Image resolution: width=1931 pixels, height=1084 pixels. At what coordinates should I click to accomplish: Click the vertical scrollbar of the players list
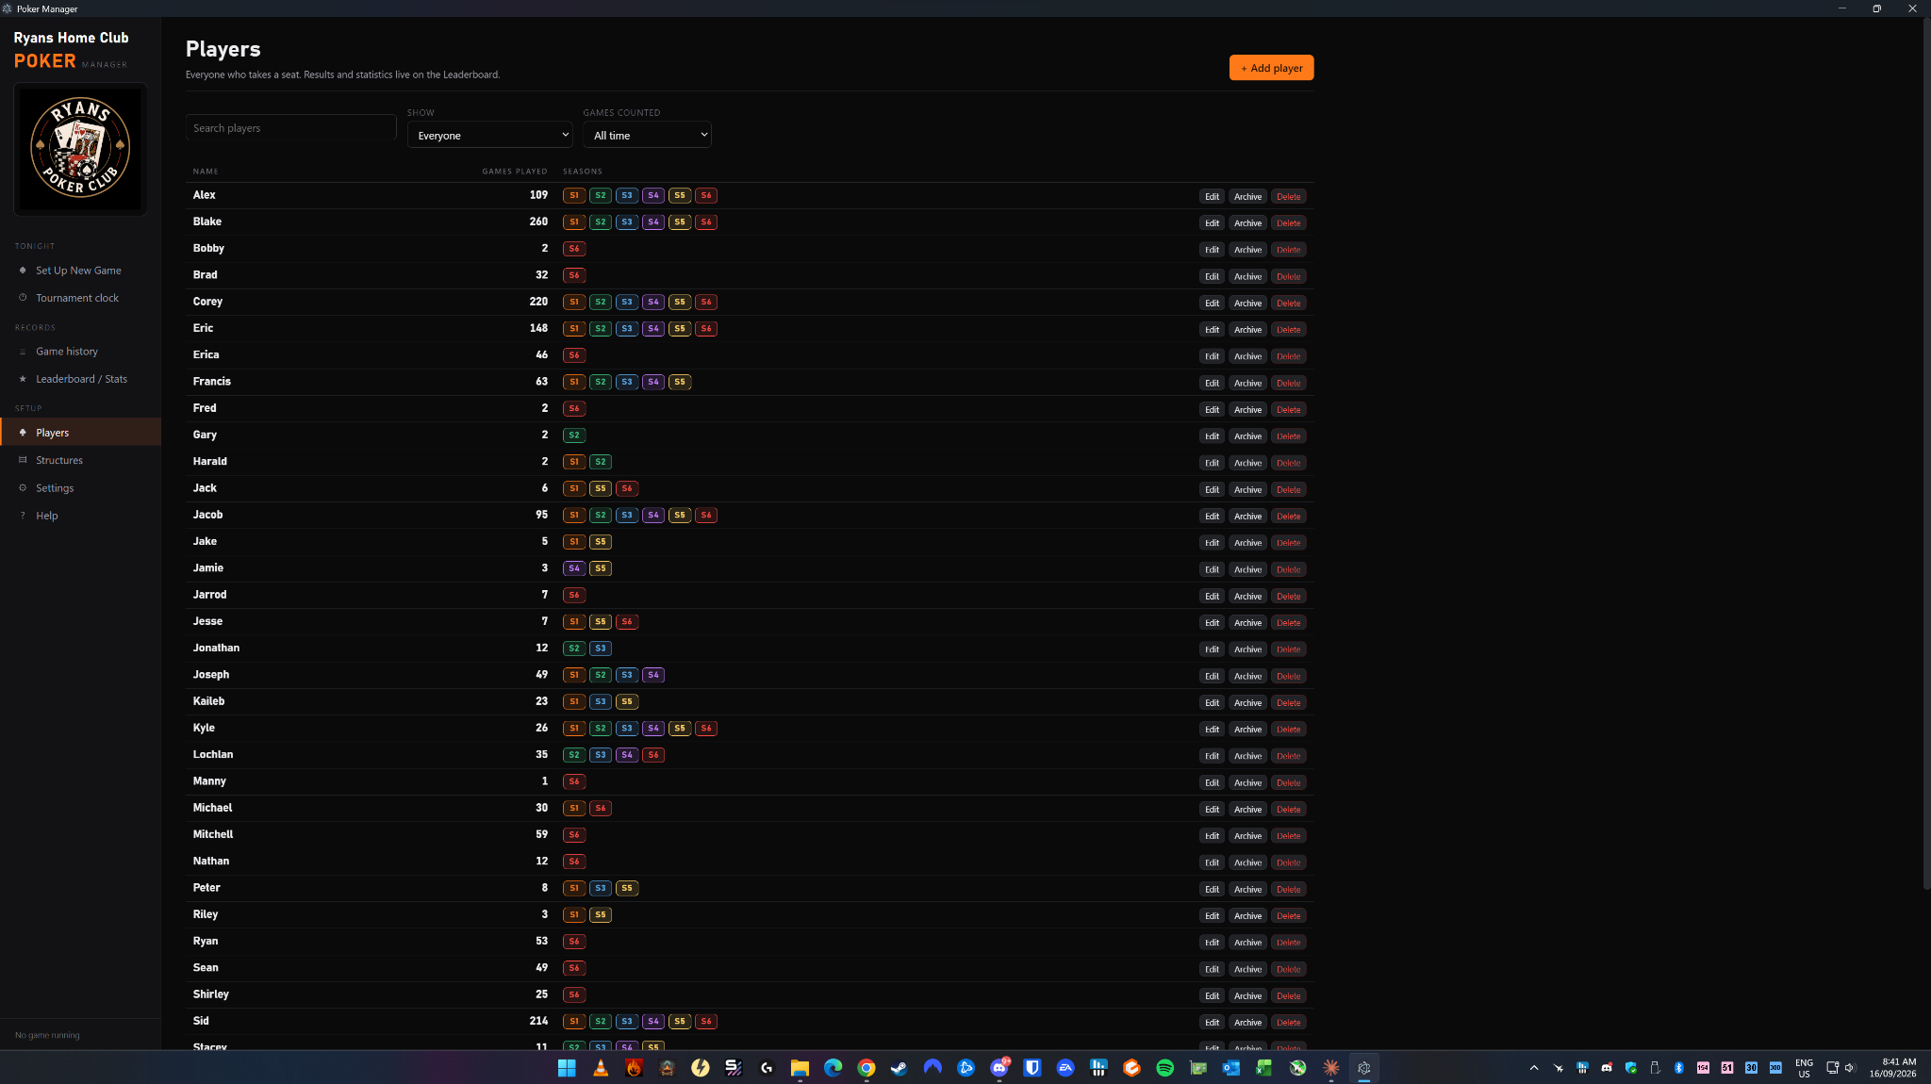pos(1926,452)
